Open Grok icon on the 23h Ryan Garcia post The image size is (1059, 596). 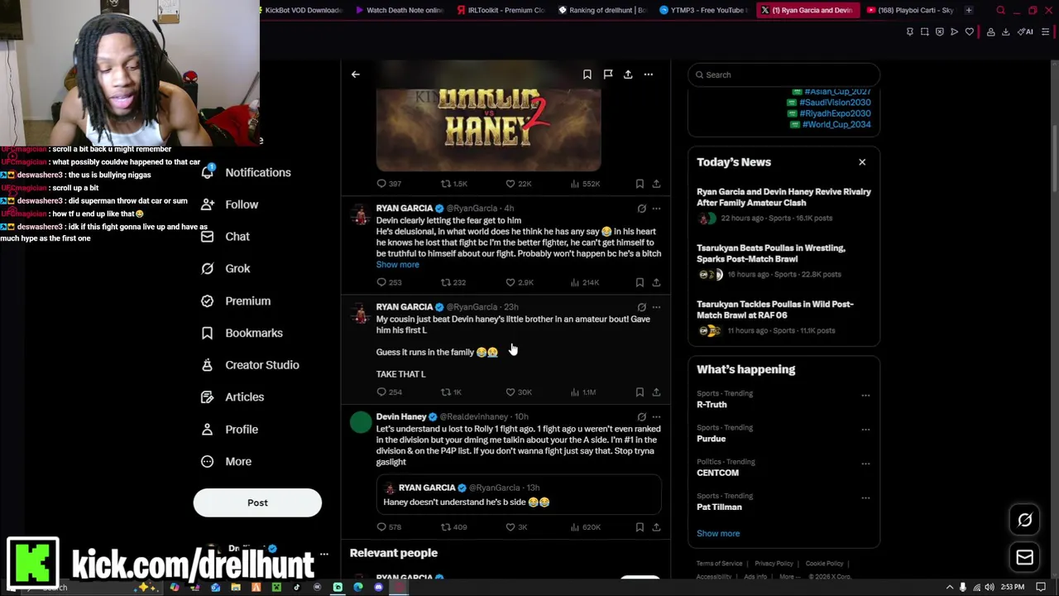[x=641, y=307]
